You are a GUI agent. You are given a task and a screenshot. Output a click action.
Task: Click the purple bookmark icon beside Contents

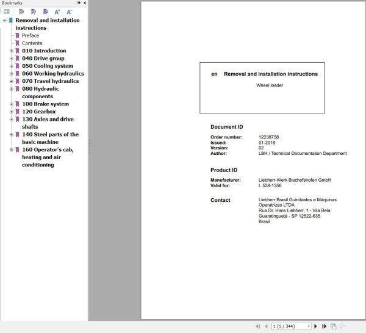pyautogui.click(x=17, y=43)
